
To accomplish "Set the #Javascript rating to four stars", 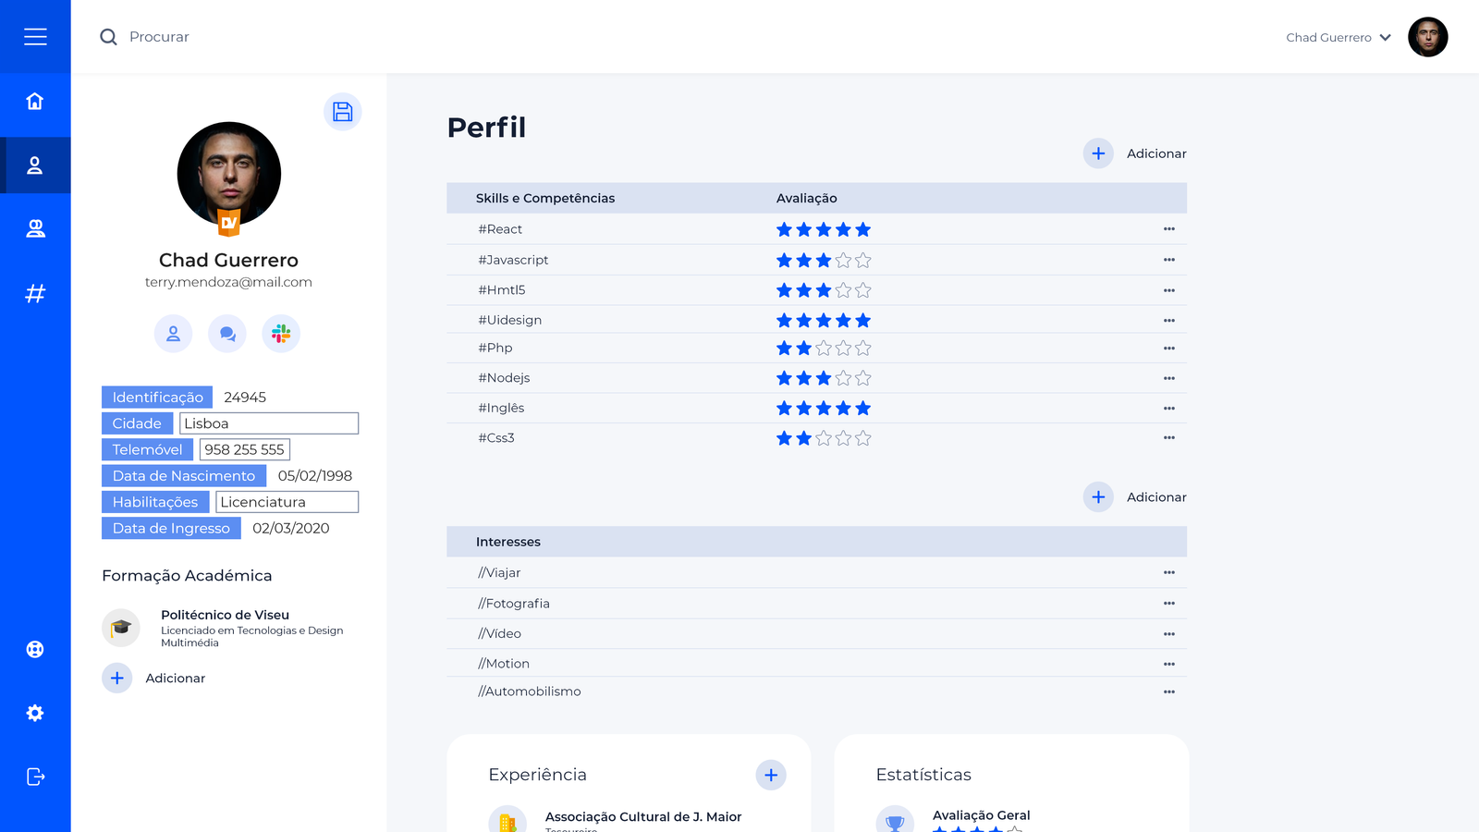I will coord(843,261).
